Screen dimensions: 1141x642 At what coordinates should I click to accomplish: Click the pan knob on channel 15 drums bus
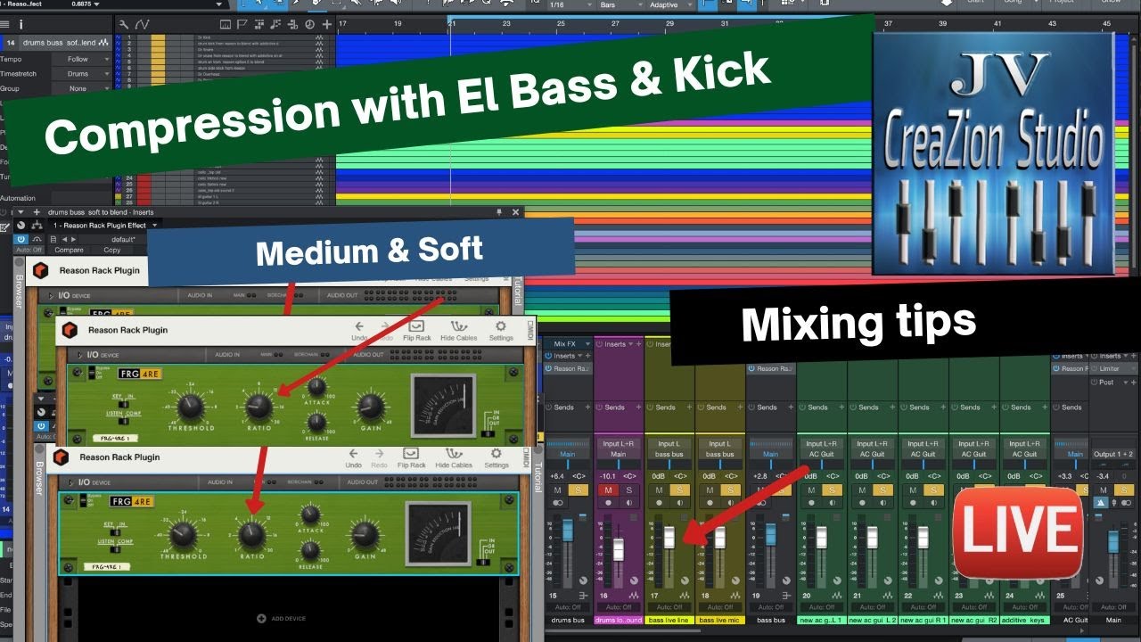coord(584,580)
